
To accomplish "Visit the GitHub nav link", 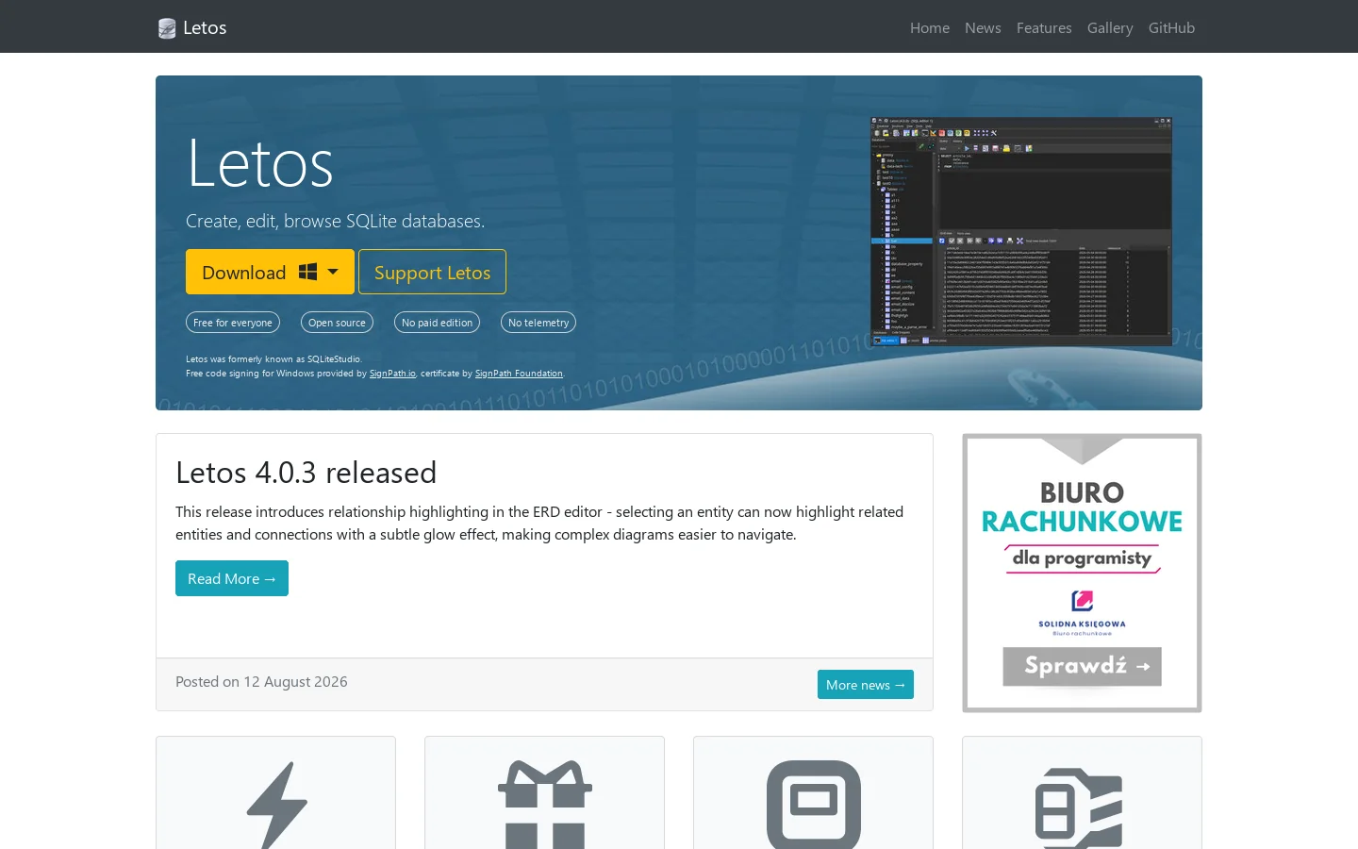I will 1171,28.
